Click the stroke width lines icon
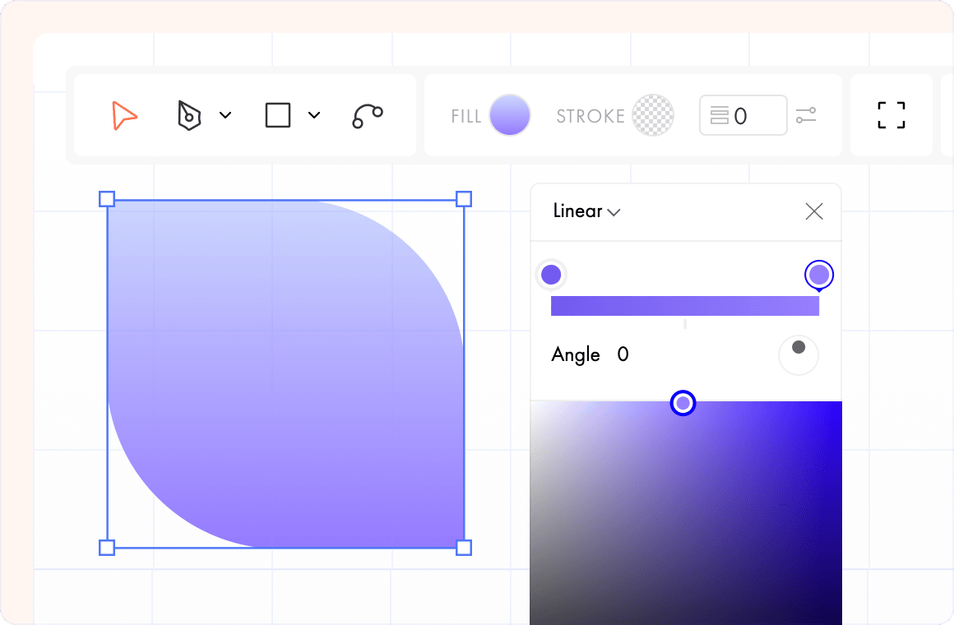 (720, 115)
